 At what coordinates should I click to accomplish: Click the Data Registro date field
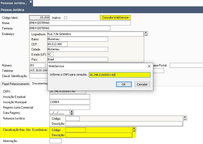(x=60, y=113)
